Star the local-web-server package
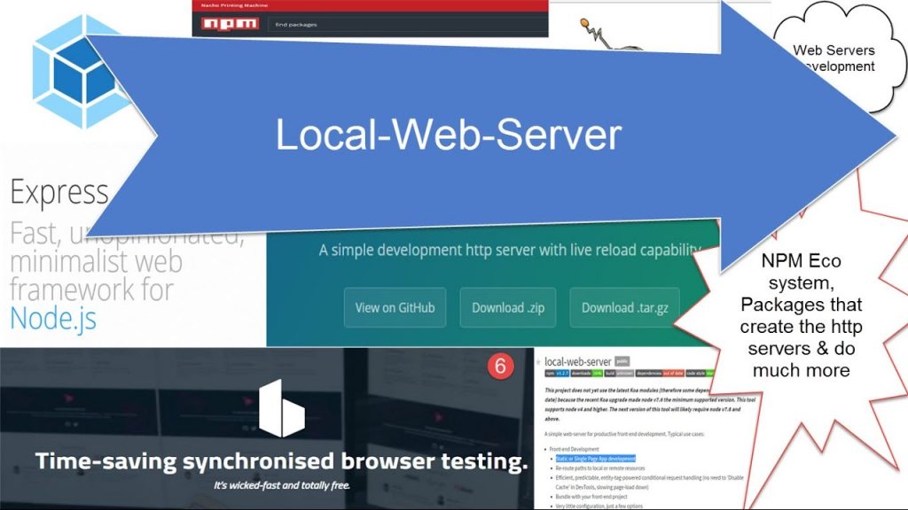908x510 pixels. tap(537, 361)
